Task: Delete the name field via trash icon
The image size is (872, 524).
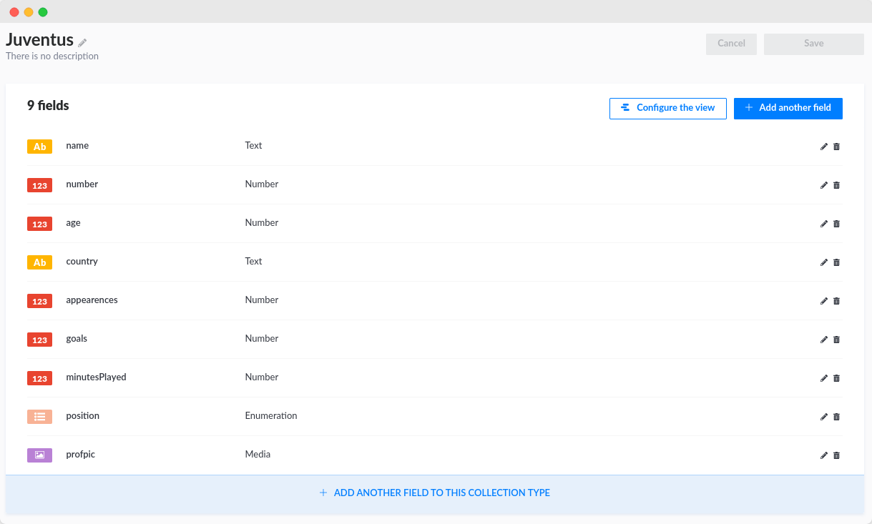Action: (837, 147)
